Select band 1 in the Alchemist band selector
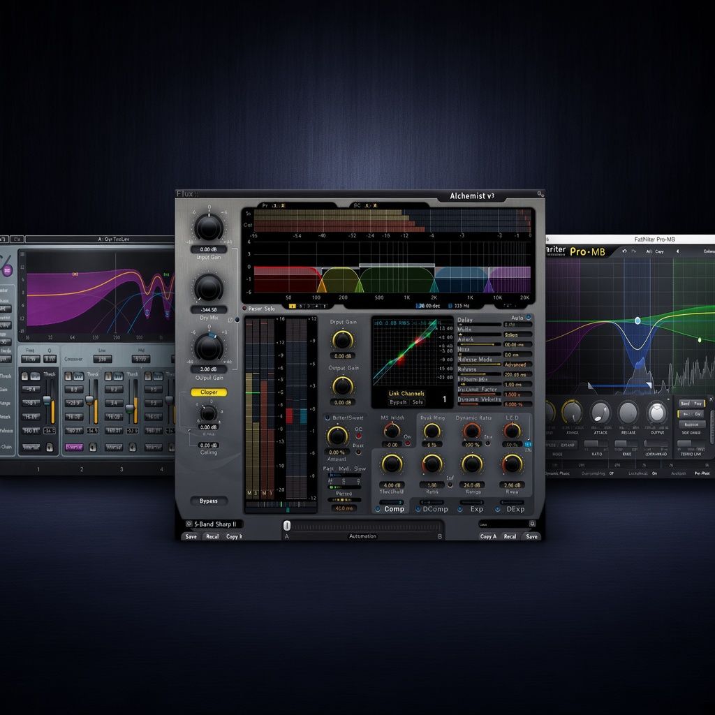 [293, 307]
